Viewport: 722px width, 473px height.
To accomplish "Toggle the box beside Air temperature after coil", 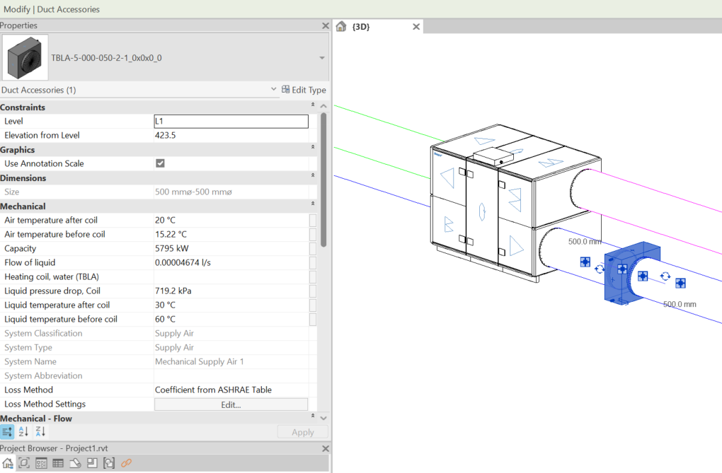I will [x=313, y=220].
